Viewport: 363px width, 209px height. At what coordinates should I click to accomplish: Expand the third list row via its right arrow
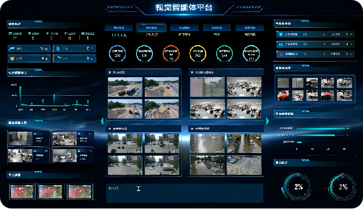(351, 54)
